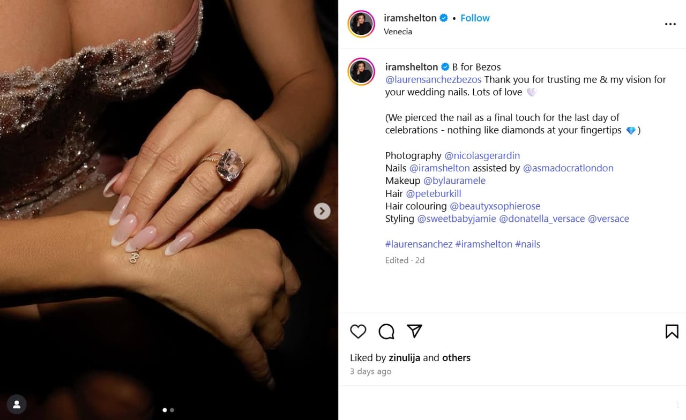The height and width of the screenshot is (420, 686).
Task: Click the verified badge next to iramshelton
Action: 443,18
